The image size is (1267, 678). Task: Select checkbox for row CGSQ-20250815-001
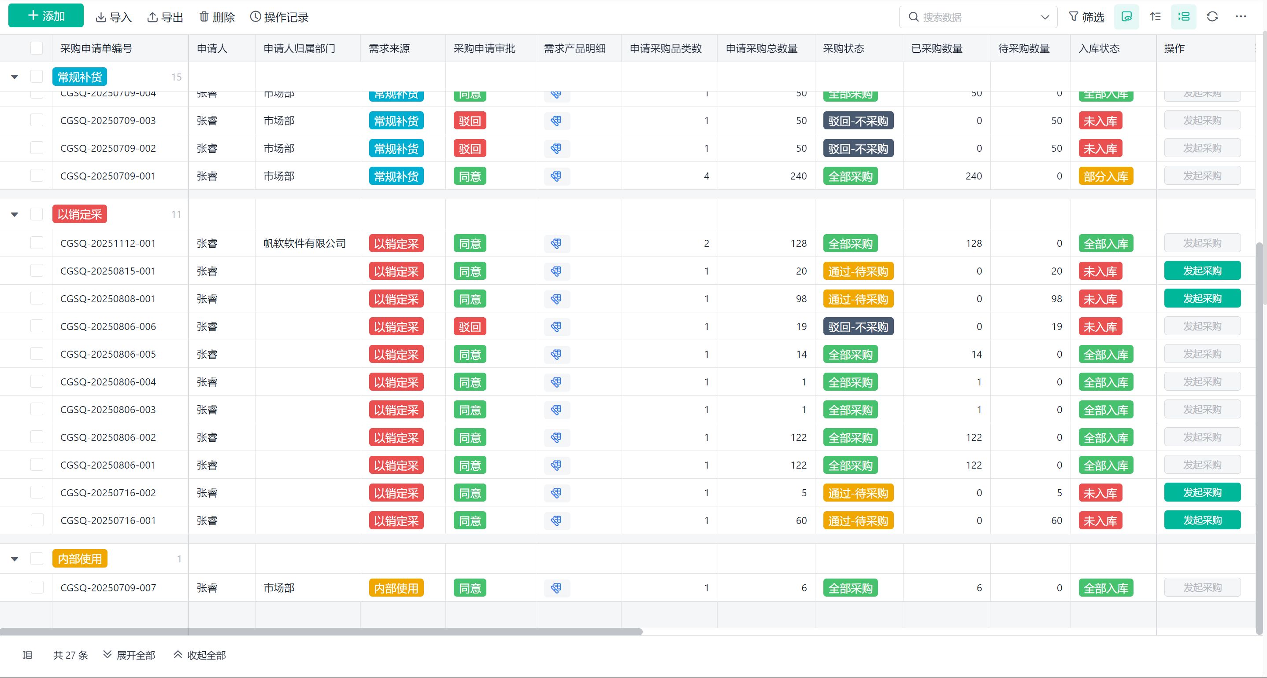point(37,271)
